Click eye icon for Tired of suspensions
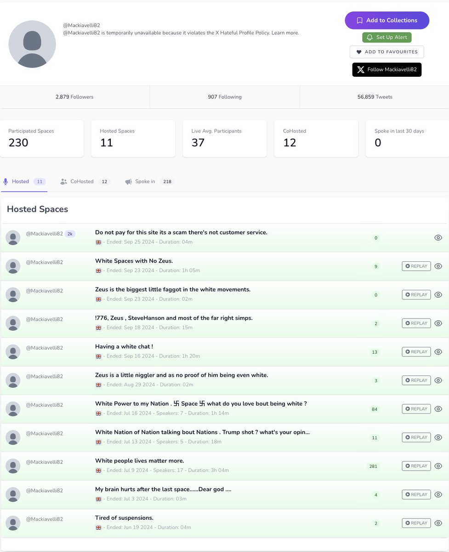The width and height of the screenshot is (449, 552). click(x=438, y=523)
